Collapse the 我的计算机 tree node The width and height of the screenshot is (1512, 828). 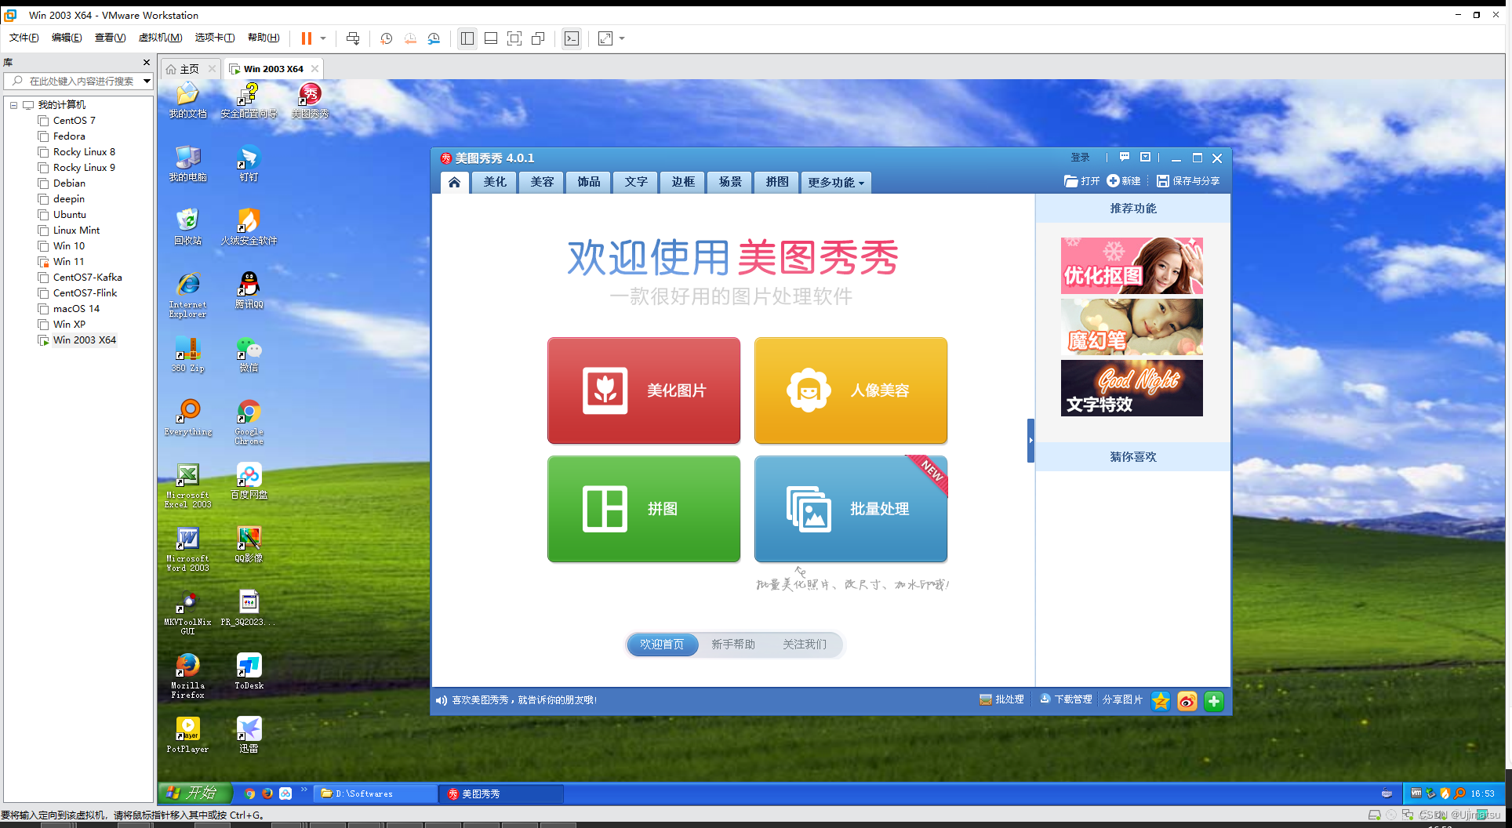point(13,104)
